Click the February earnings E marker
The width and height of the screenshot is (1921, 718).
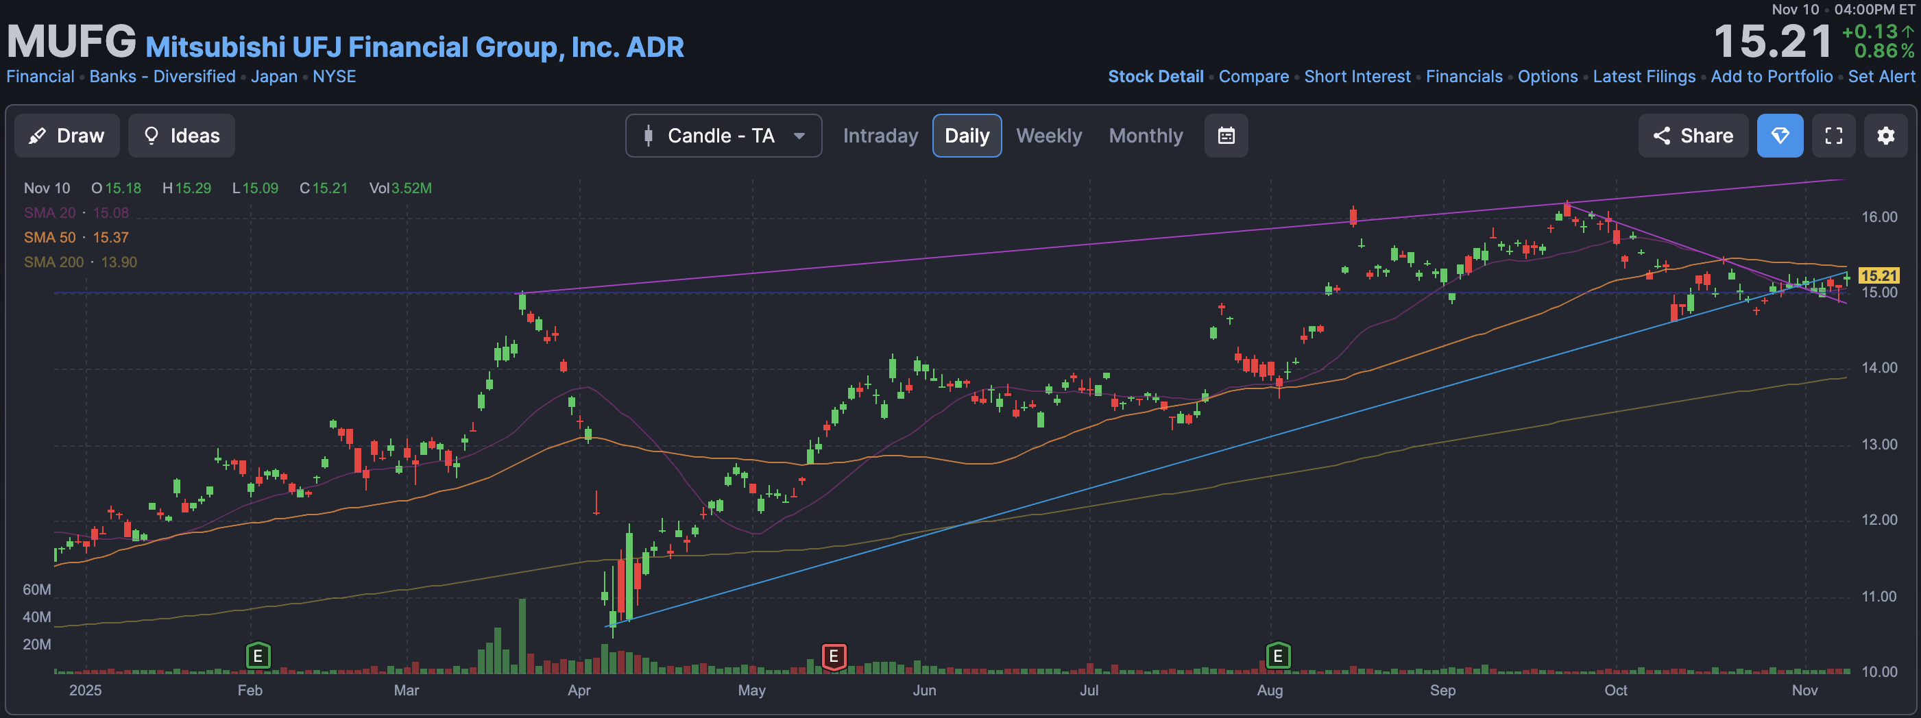[x=258, y=656]
